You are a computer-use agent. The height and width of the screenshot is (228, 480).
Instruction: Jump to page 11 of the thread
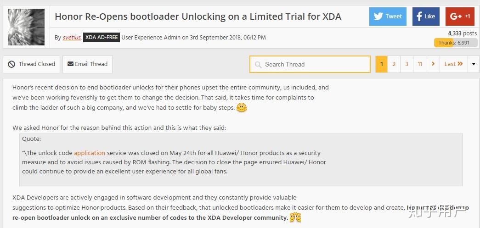tap(420, 64)
